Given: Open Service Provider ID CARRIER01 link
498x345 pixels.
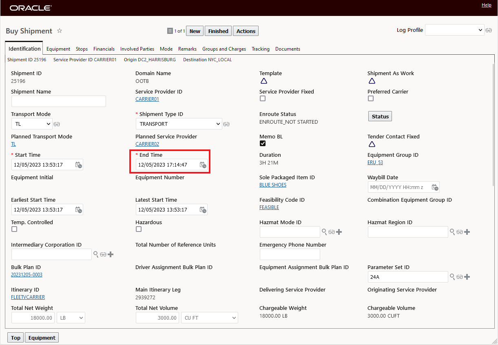Looking at the screenshot, I should [x=147, y=99].
